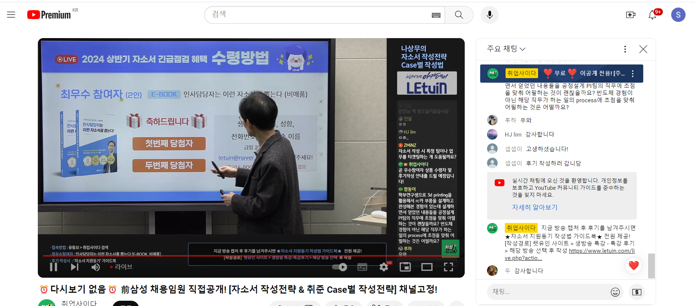Viewport: 695px width, 306px height.
Task: Open the emoji picker in chat
Action: (615, 292)
